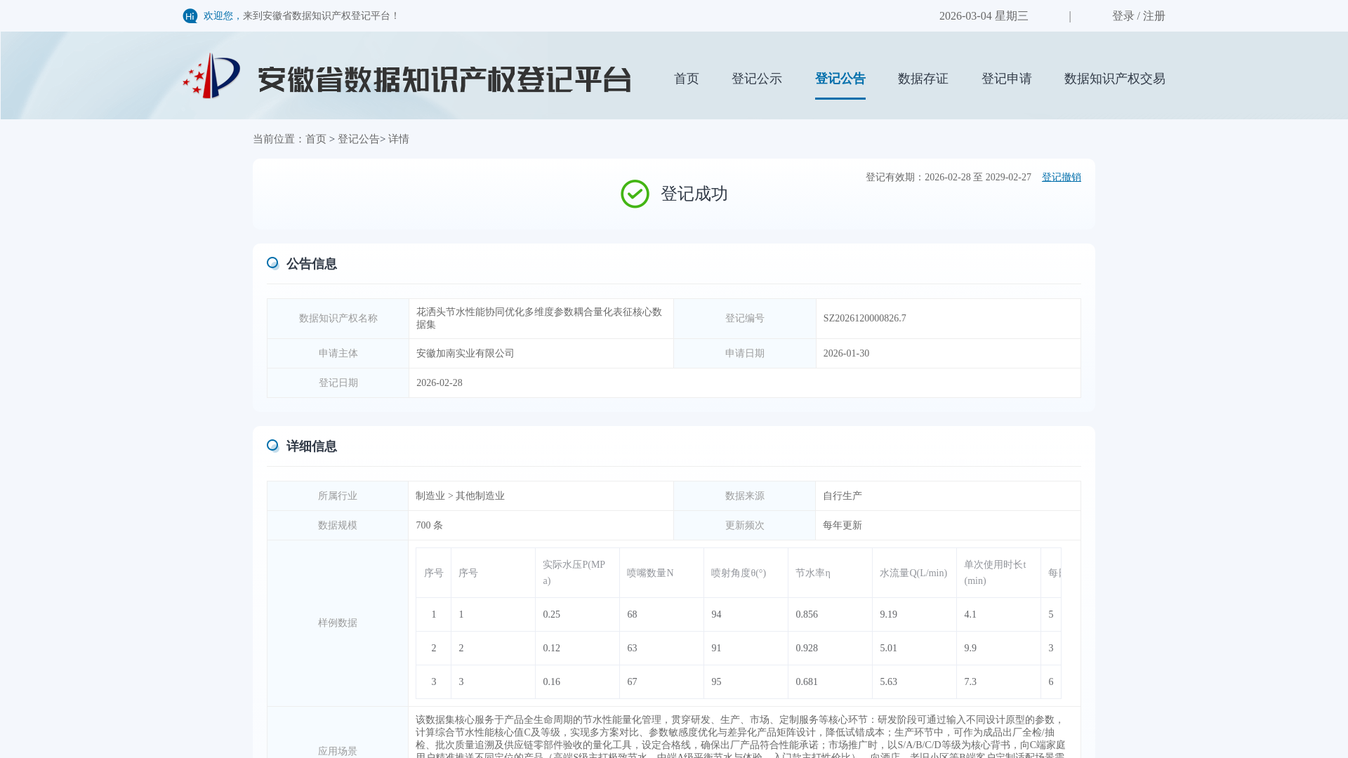The image size is (1348, 758).
Task: Click the industry value 制造业 > 其他制造业
Action: [x=460, y=496]
